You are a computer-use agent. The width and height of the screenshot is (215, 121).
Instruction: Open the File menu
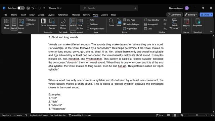(x=5, y=15)
